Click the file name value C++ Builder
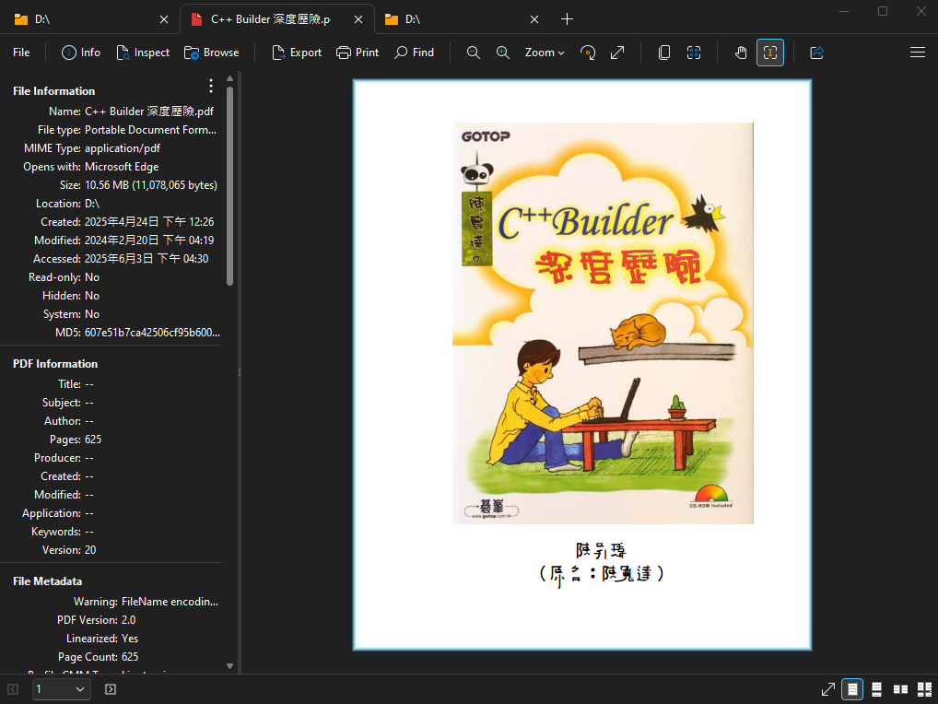The width and height of the screenshot is (938, 704). click(x=149, y=111)
